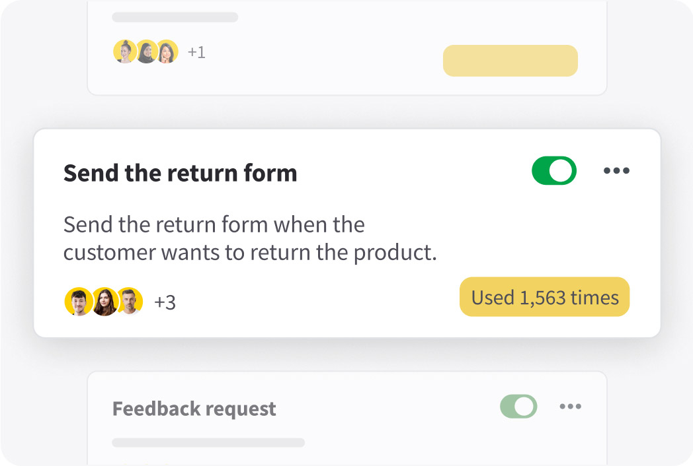
Task: Select the Send the return form card title
Action: tap(180, 173)
